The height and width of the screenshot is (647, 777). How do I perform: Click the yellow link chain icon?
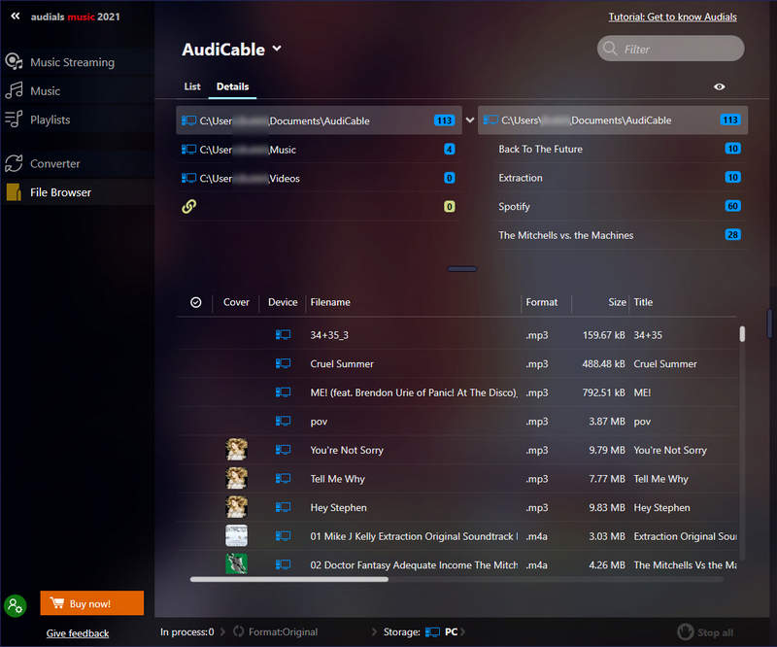[x=188, y=206]
